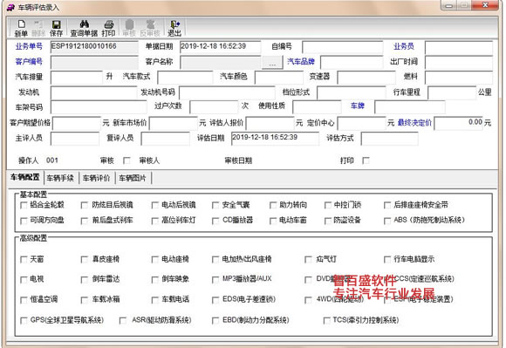This screenshot has width=506, height=348.
Task: Click the customer lookup "..." button
Action: click(x=272, y=62)
